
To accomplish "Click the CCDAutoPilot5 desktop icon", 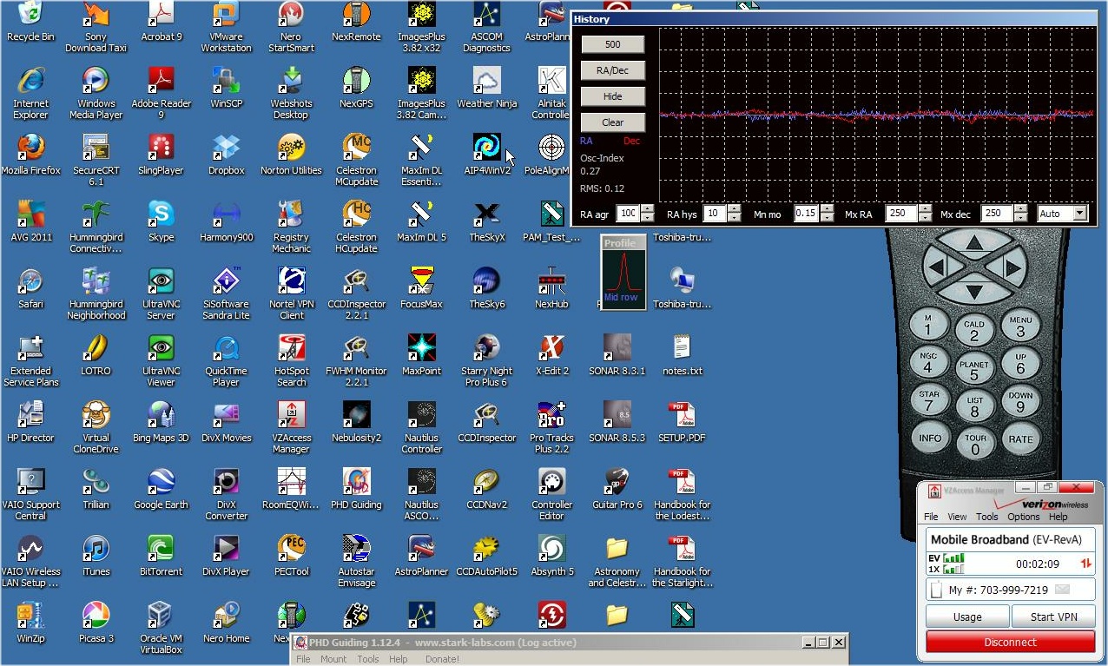I will point(486,556).
